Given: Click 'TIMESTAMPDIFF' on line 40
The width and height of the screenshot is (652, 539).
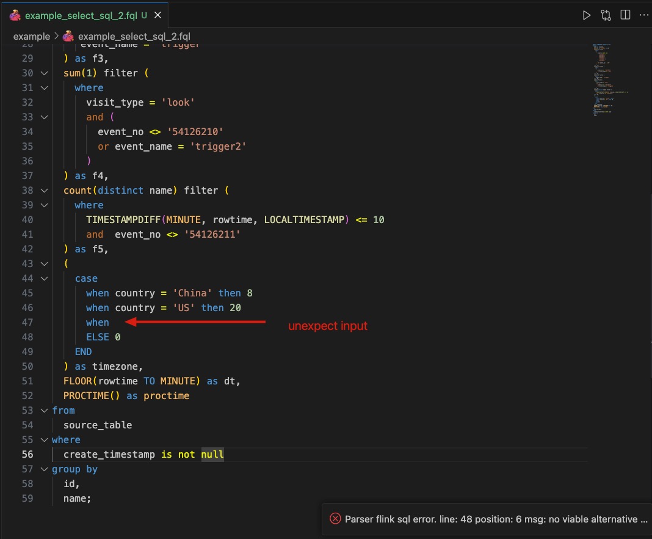Looking at the screenshot, I should (x=123, y=219).
